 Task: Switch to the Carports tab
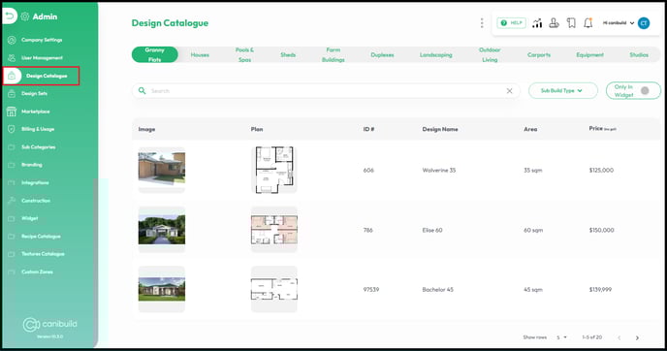(539, 55)
